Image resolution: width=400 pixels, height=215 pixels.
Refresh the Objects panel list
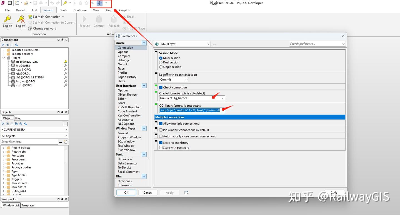pyautogui.click(x=3, y=124)
